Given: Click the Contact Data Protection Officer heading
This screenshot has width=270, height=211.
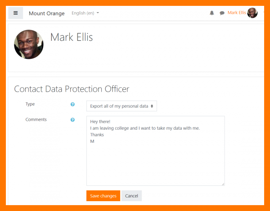Looking at the screenshot, I should pyautogui.click(x=72, y=89).
